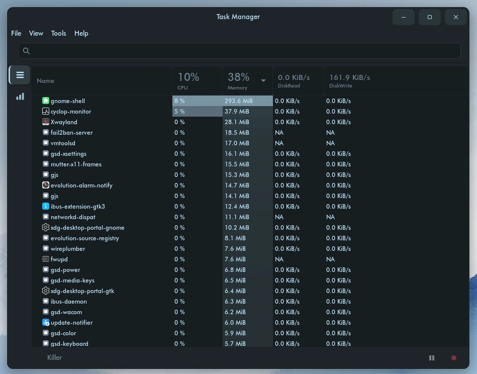Minimize the Task Manager window

404,17
